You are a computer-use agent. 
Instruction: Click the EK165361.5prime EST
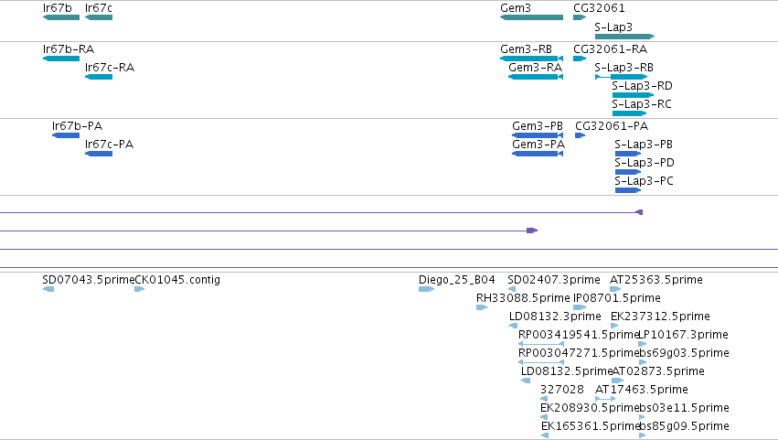[x=545, y=435]
